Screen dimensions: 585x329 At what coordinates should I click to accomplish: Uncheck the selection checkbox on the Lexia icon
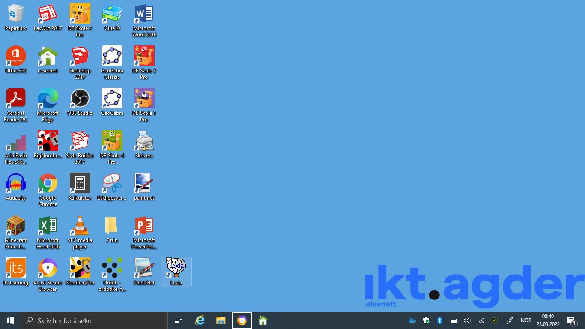coord(169,260)
